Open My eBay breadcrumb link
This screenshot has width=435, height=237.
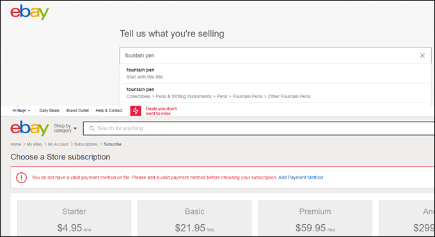pos(35,144)
